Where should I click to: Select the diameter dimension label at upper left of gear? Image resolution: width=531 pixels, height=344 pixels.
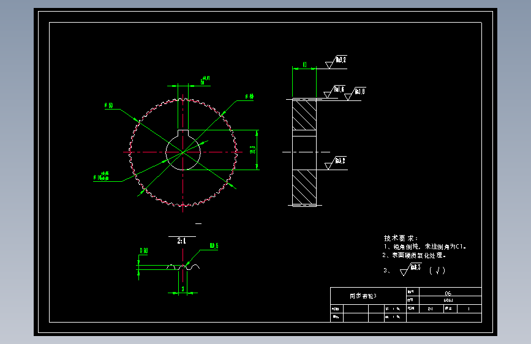tap(108, 106)
